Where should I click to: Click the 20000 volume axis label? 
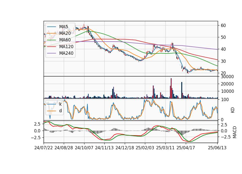point(227,84)
